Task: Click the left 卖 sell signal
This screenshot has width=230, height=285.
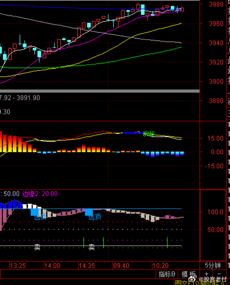Action: point(37,247)
